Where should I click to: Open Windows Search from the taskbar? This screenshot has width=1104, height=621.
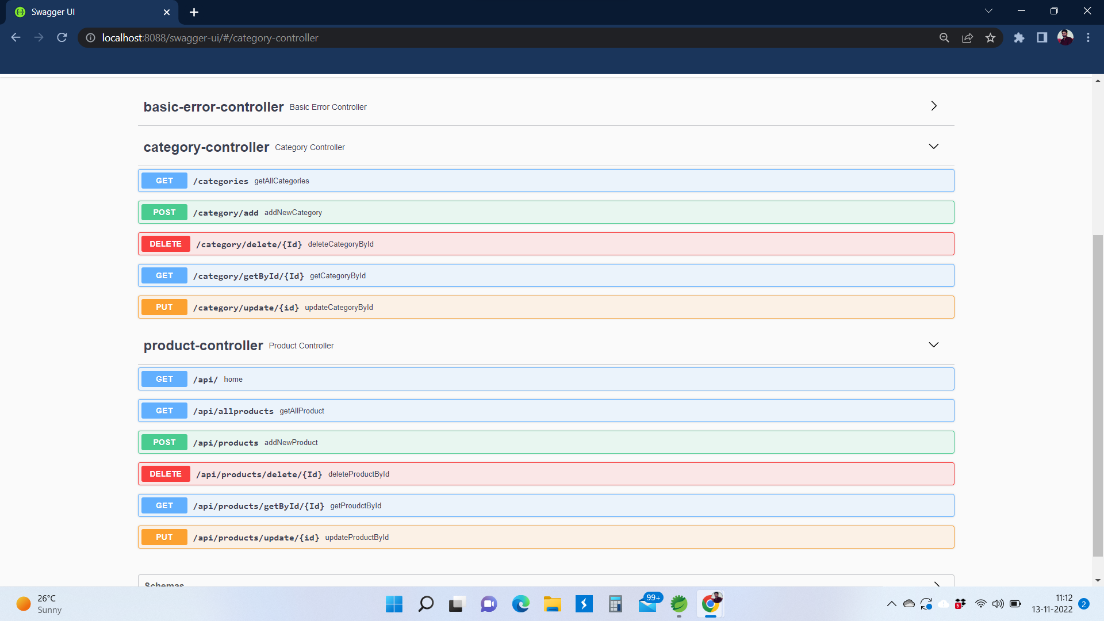click(425, 604)
